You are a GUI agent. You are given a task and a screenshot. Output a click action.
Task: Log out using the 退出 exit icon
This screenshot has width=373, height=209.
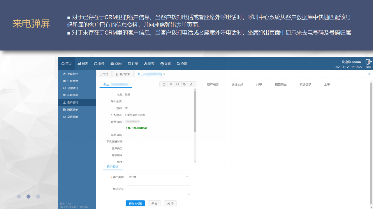[369, 64]
